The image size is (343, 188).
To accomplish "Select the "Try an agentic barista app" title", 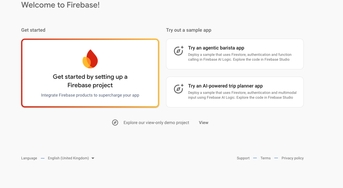I will click(216, 48).
